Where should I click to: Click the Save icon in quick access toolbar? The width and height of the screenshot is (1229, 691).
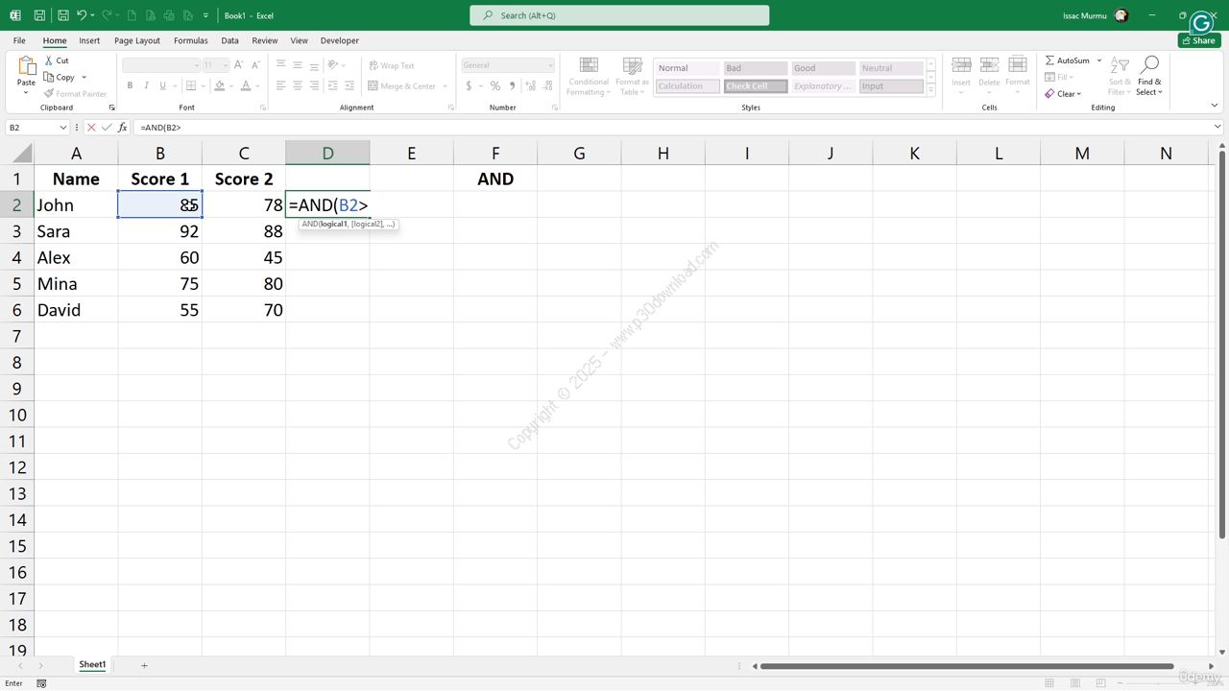coord(39,15)
